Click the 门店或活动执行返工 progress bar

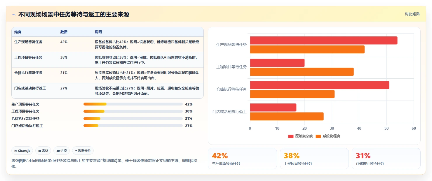point(133,126)
